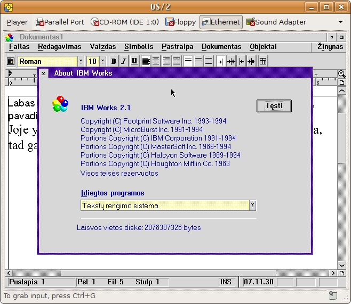Click the Tęsti button in About dialog
The height and width of the screenshot is (304, 351).
click(x=274, y=105)
